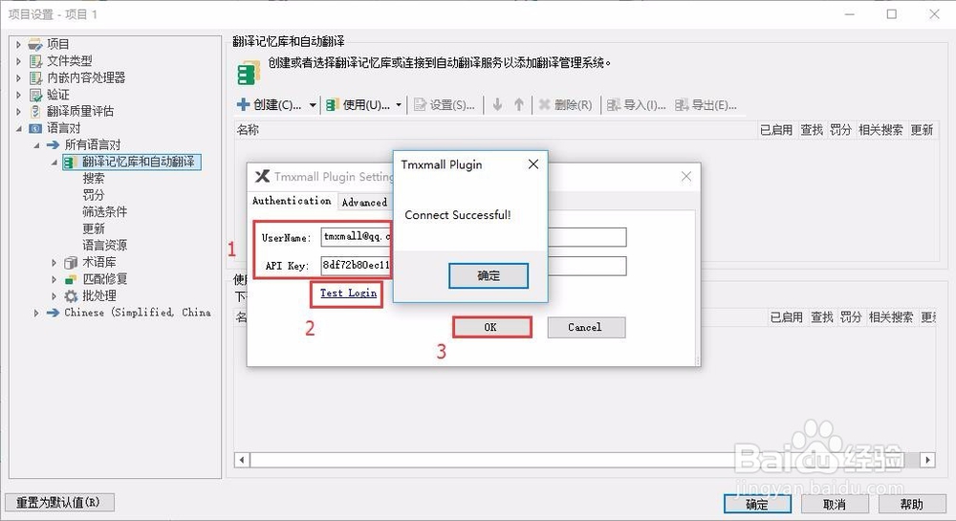Image resolution: width=956 pixels, height=521 pixels.
Task: Click the 翻译质量评估 tree icon
Action: 35,112
